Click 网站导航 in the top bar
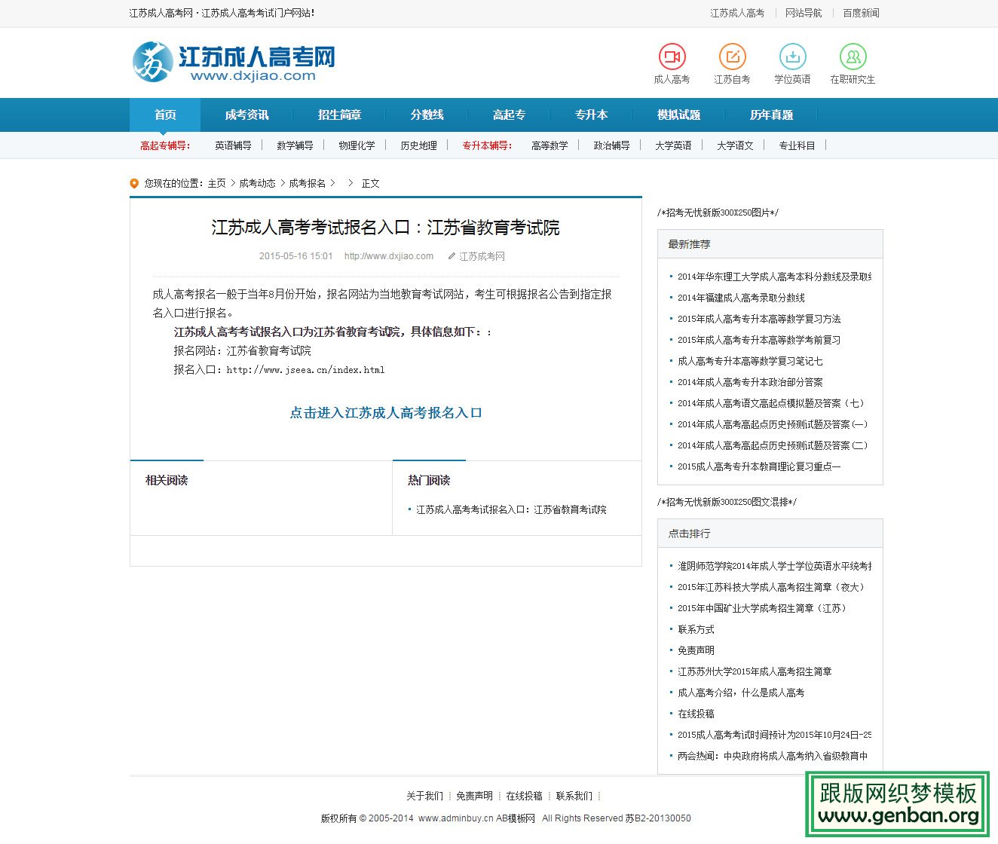Viewport: 998px width, 844px height. click(x=804, y=13)
